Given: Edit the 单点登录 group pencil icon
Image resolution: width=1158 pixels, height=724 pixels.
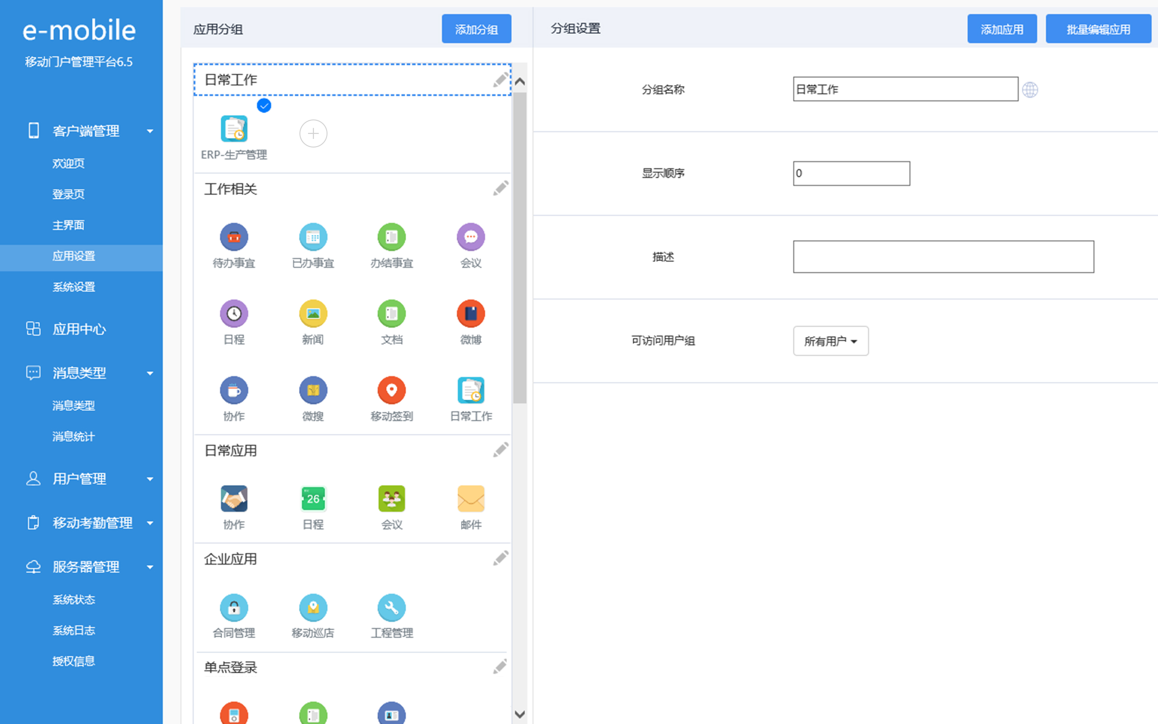Looking at the screenshot, I should (501, 666).
